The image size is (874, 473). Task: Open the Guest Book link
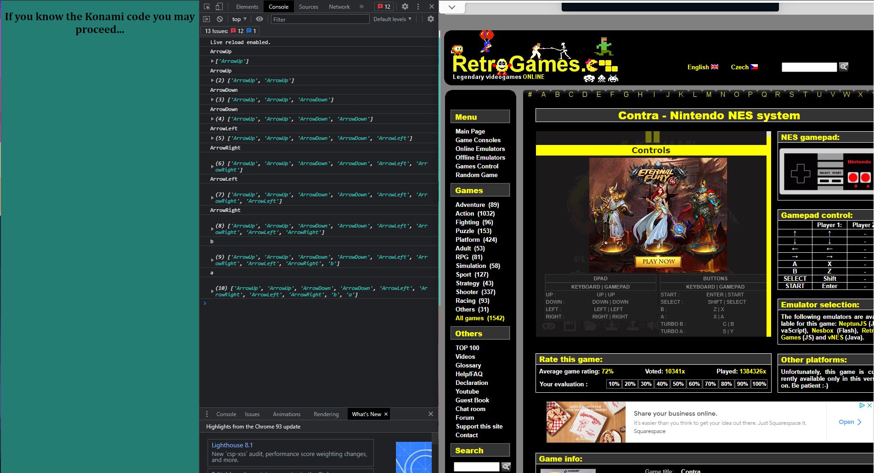472,400
